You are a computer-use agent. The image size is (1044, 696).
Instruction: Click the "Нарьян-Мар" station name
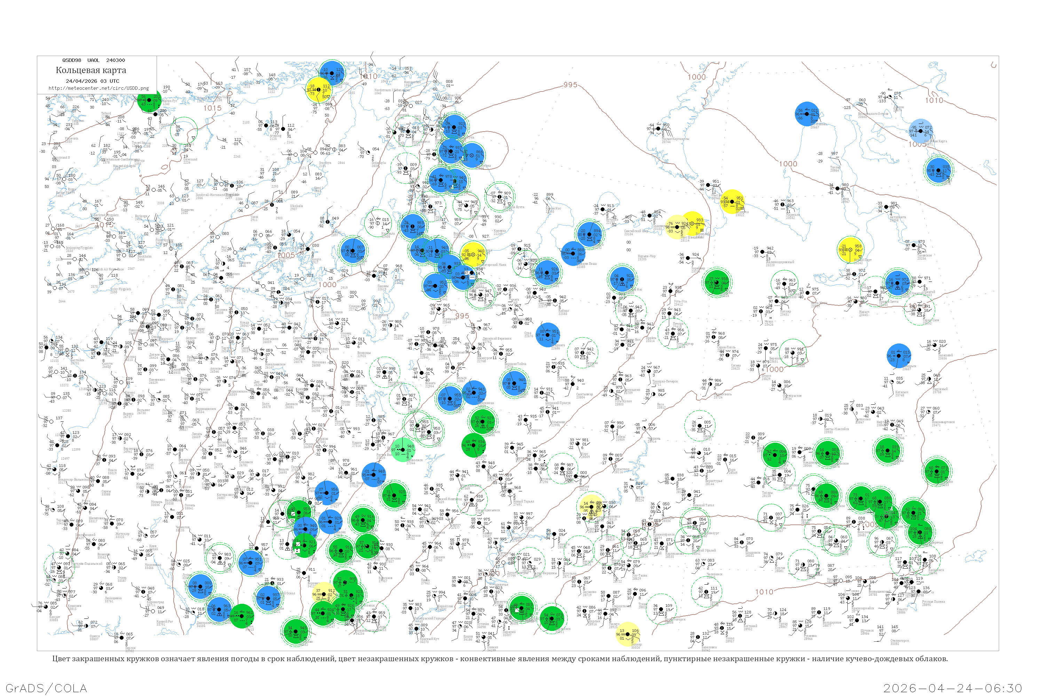pyautogui.click(x=646, y=256)
